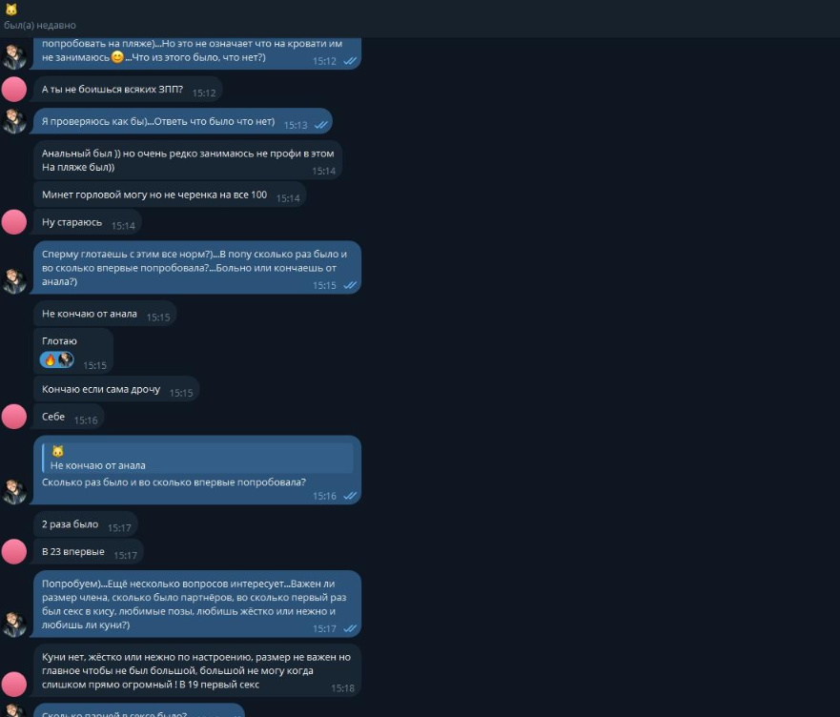Open pink avatar beside "Ну стараюсь" message

[x=14, y=222]
